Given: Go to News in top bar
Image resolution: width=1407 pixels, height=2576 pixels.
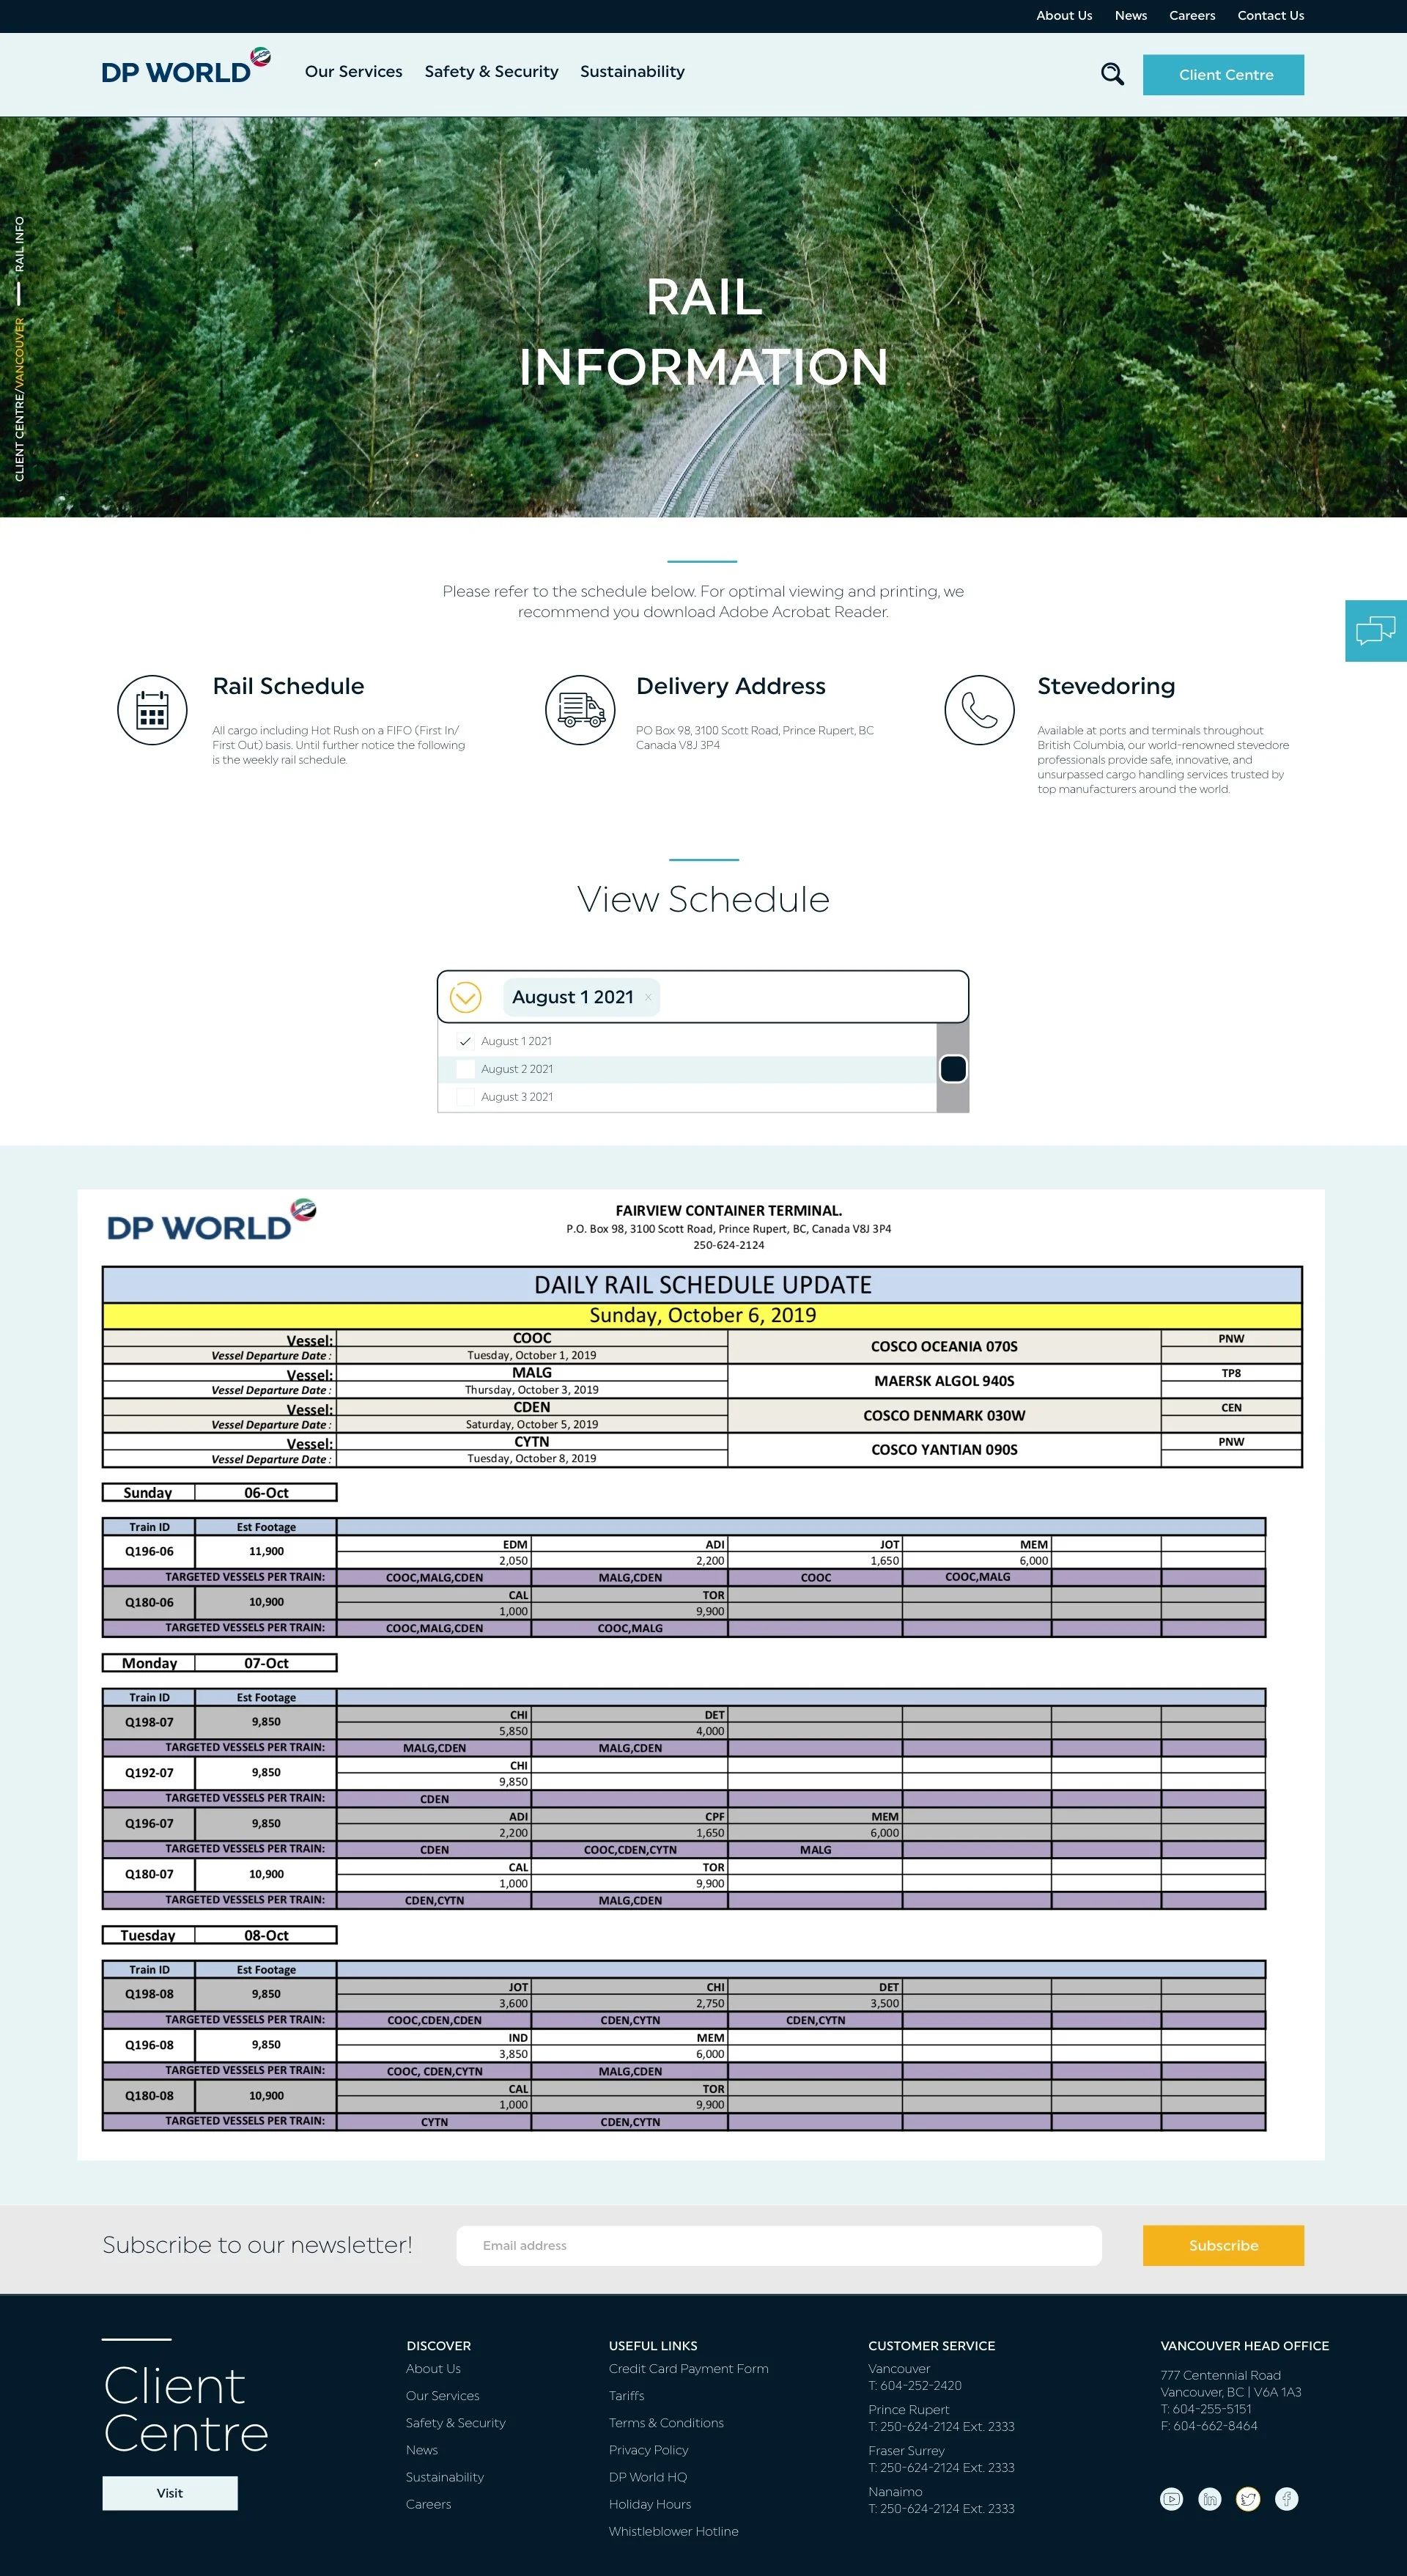Looking at the screenshot, I should pos(1131,15).
